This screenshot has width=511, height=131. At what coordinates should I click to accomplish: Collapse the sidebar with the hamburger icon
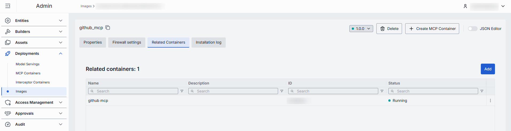tap(8, 6)
